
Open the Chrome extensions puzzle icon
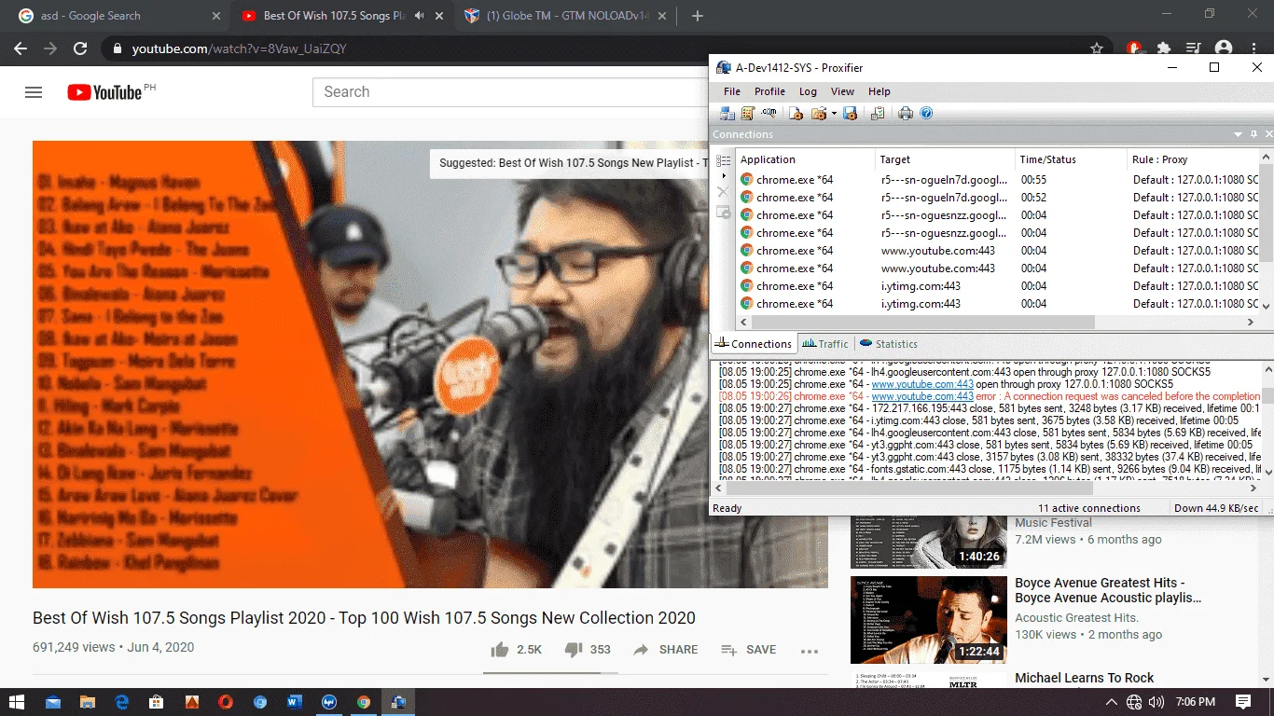point(1164,48)
